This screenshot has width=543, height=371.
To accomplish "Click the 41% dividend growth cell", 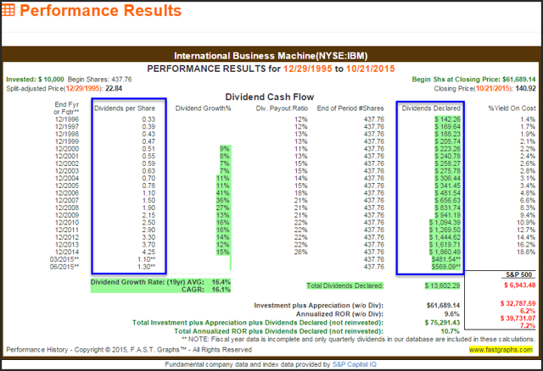I will 222,193.
